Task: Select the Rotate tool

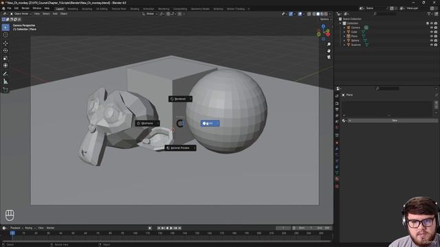Action: [x=5, y=51]
